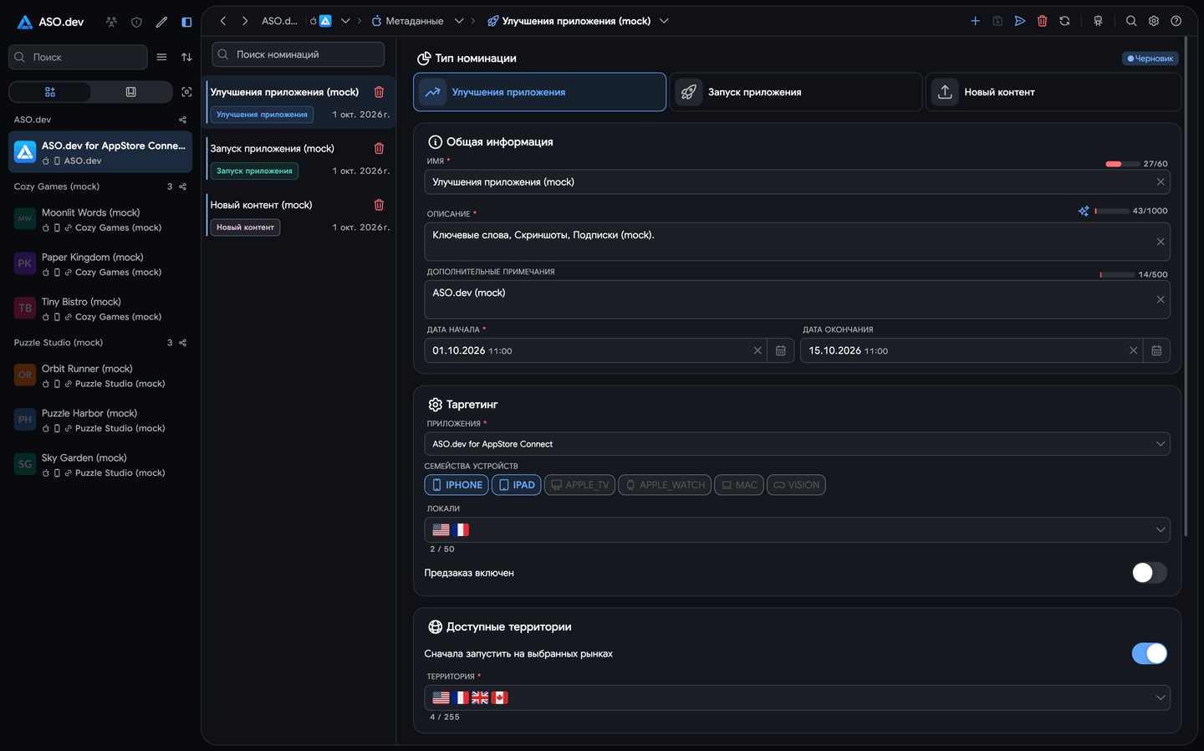Viewport: 1204px width, 751px height.
Task: Click the list lines icon beside the sidebar search
Action: click(161, 57)
